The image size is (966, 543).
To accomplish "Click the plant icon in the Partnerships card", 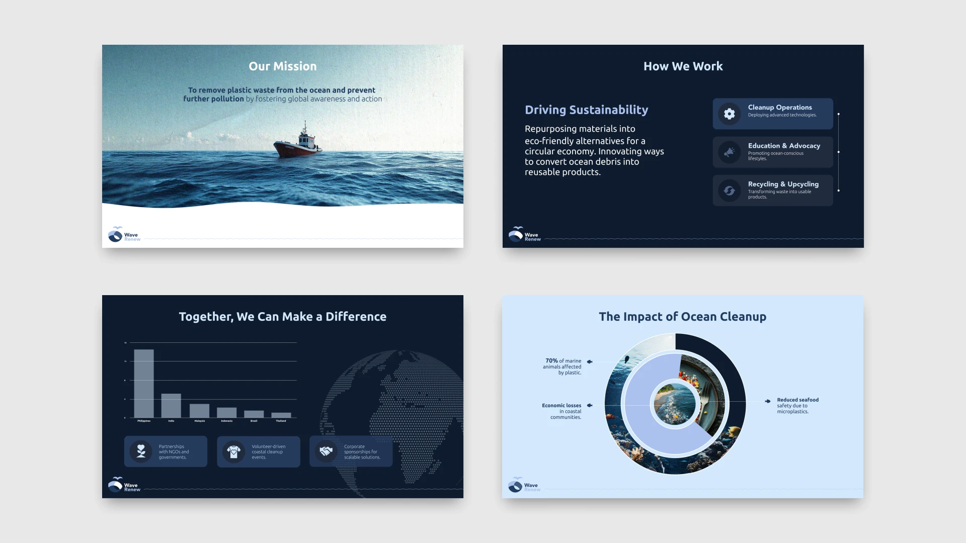I will (x=141, y=451).
